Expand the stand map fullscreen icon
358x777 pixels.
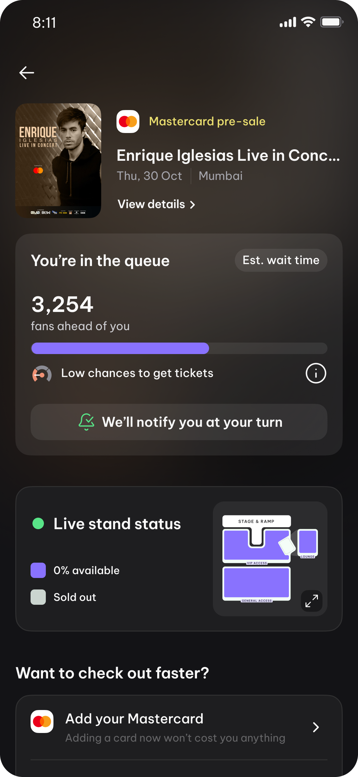312,601
